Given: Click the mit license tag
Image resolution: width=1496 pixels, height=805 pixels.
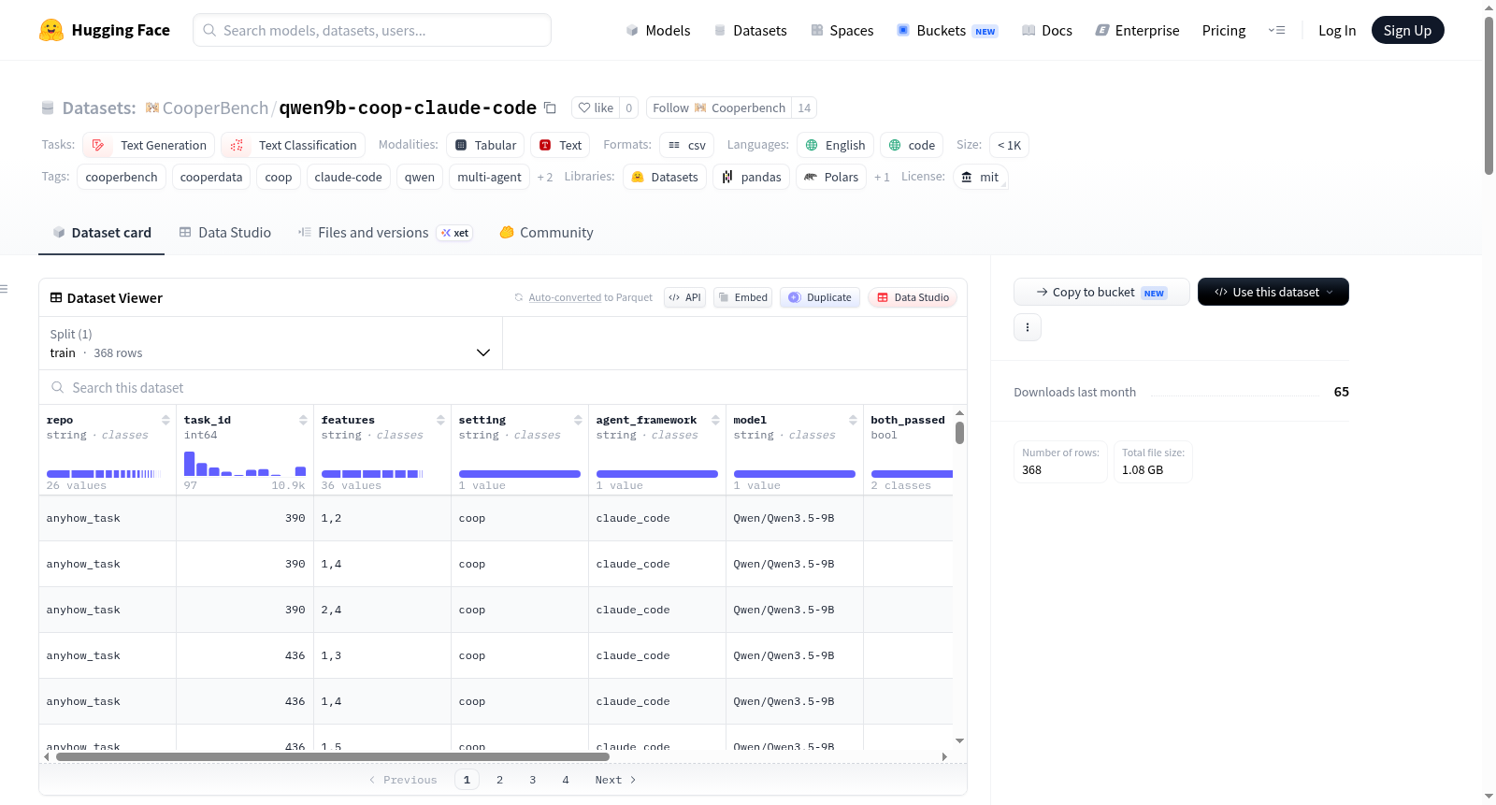Looking at the screenshot, I should coord(980,177).
